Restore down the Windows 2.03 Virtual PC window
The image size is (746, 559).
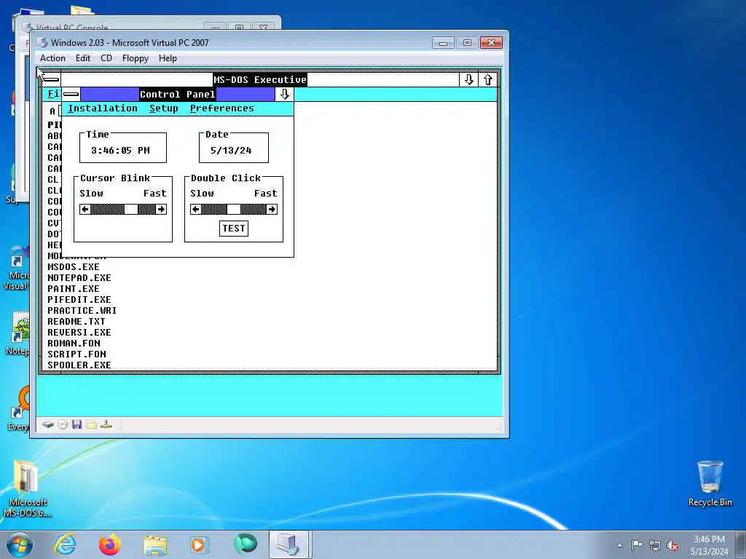click(x=467, y=43)
